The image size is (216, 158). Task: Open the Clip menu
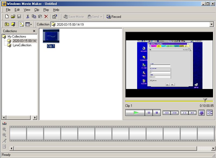pyautogui.click(x=37, y=10)
